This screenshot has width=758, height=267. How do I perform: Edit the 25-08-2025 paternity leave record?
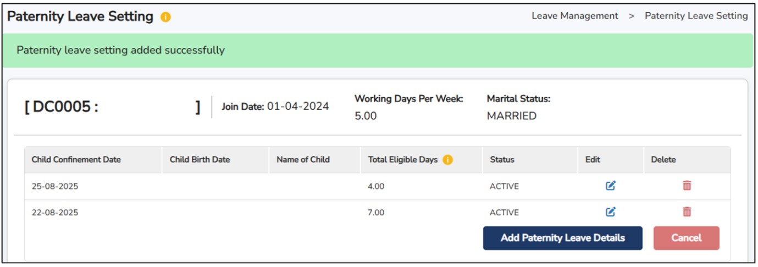tap(610, 186)
